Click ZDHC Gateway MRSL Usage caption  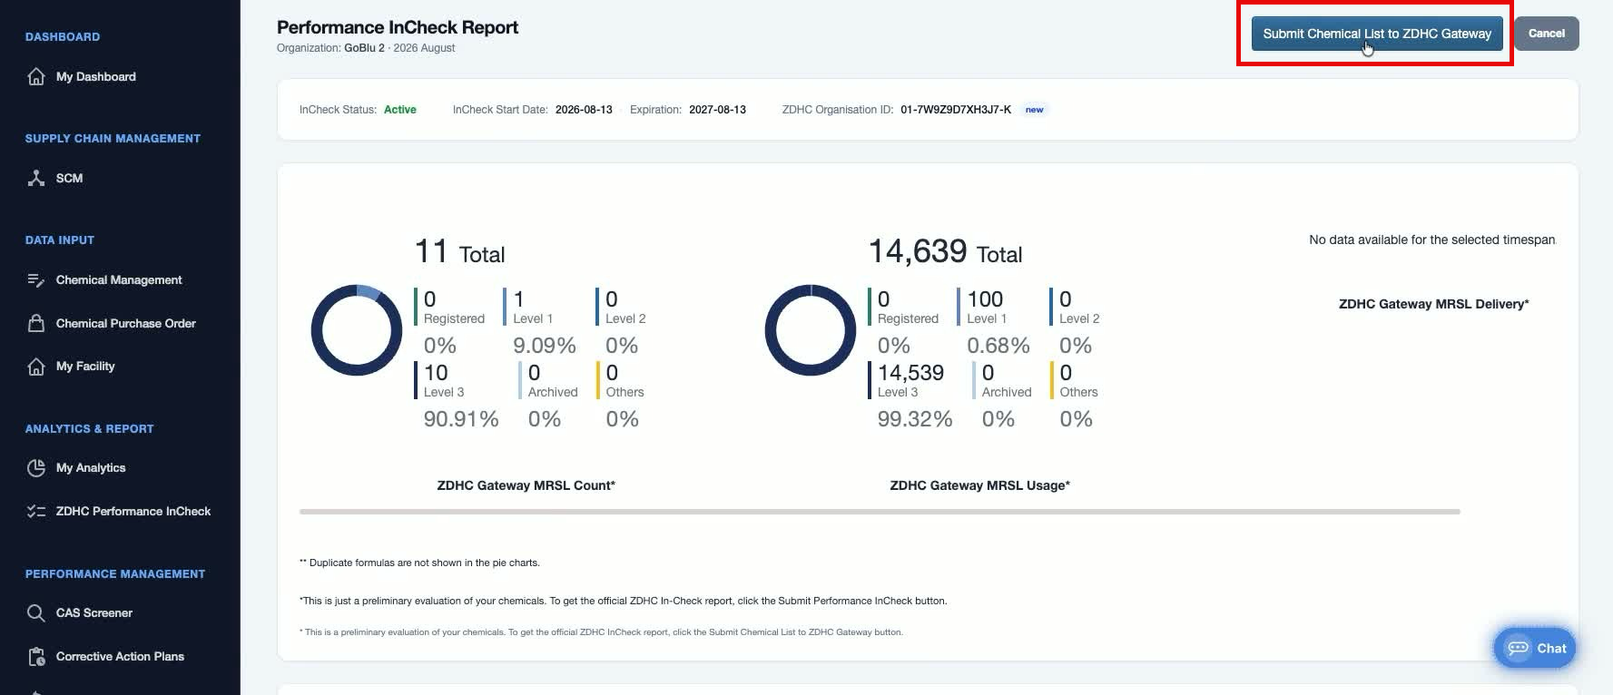coord(980,485)
